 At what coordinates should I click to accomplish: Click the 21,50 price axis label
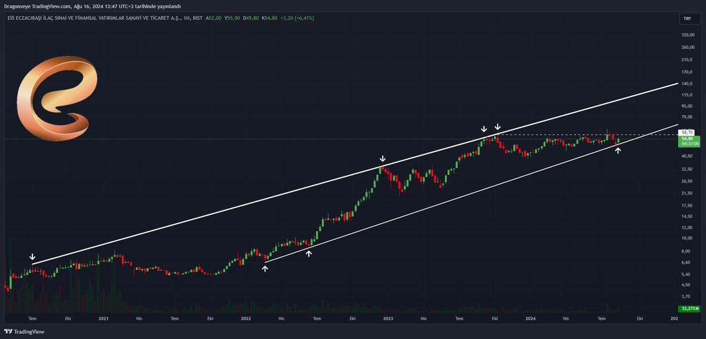pos(687,193)
